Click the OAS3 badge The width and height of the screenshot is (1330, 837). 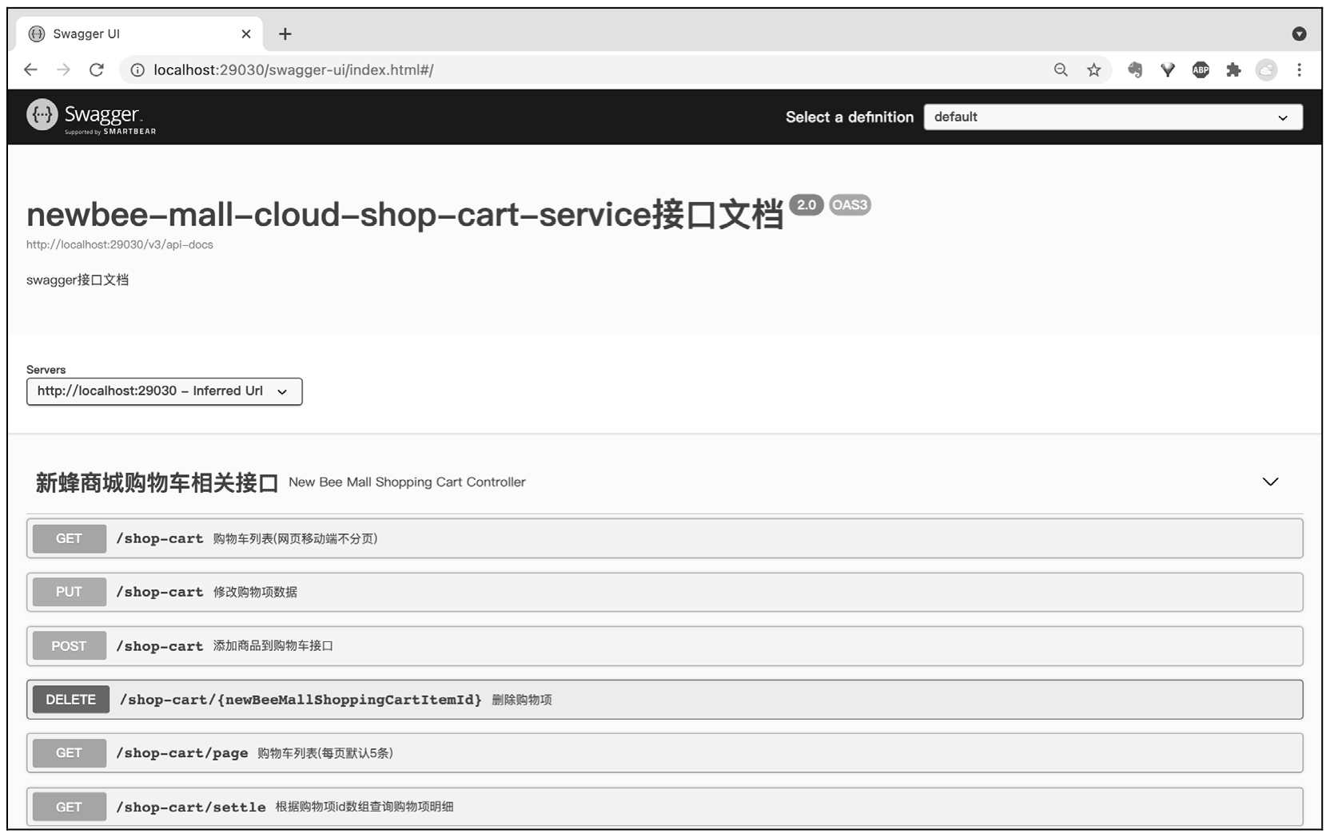[x=850, y=205]
